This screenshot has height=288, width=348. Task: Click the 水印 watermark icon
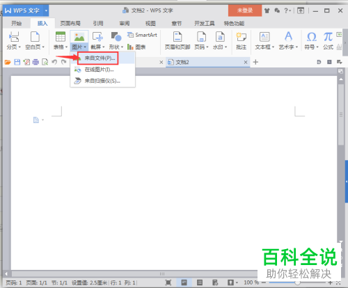220,37
